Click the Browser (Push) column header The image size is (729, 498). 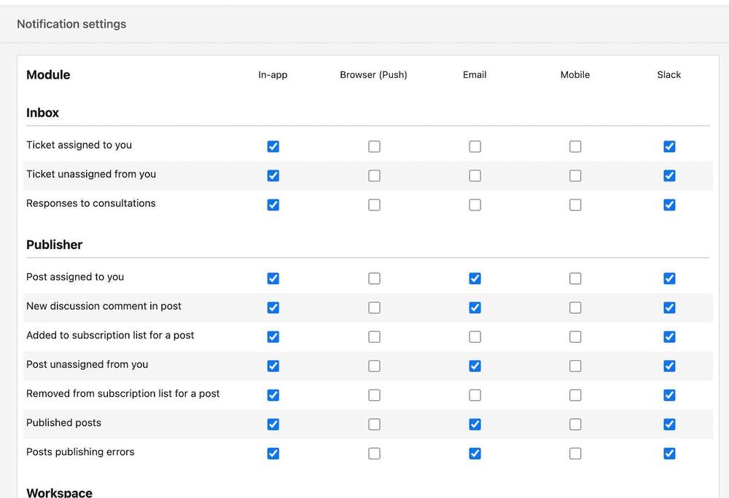374,75
